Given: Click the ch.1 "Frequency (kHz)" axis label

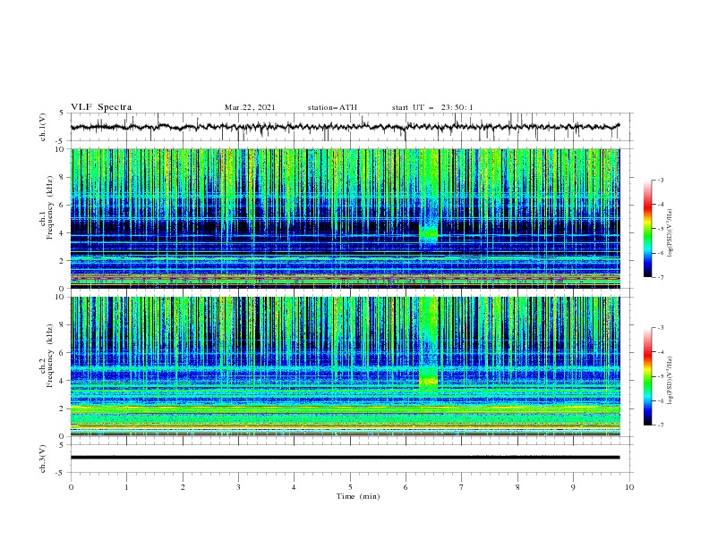Looking at the screenshot, I should 50,208.
